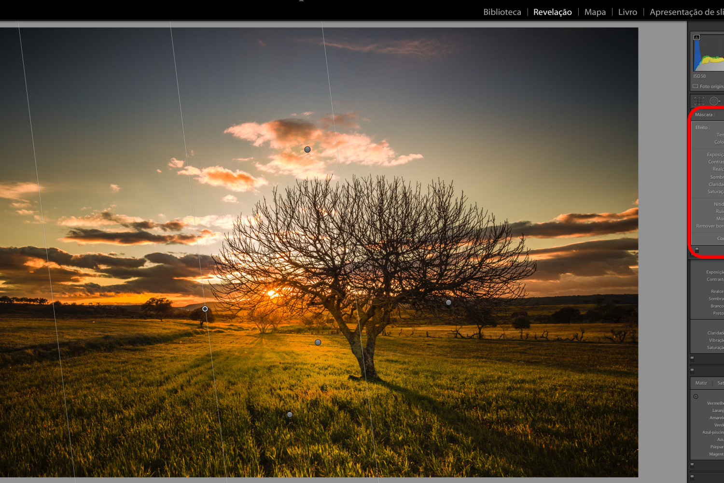Open the Apresentação de slides module

coord(686,12)
